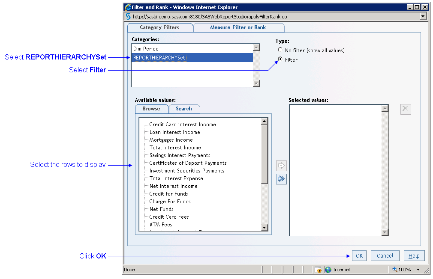Select Net Interest Income in available values
The image size is (433, 279).
[x=173, y=186]
